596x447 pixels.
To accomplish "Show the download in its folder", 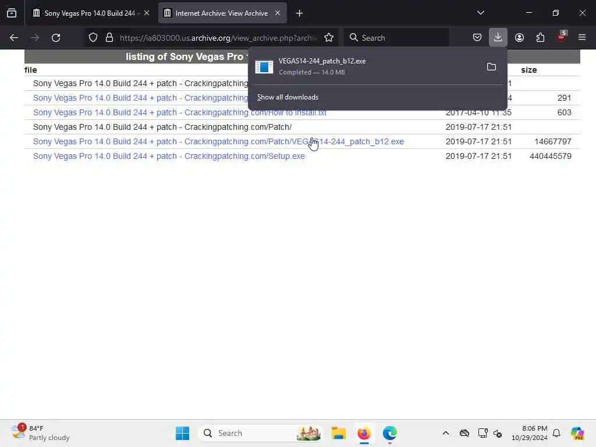I will click(x=491, y=67).
